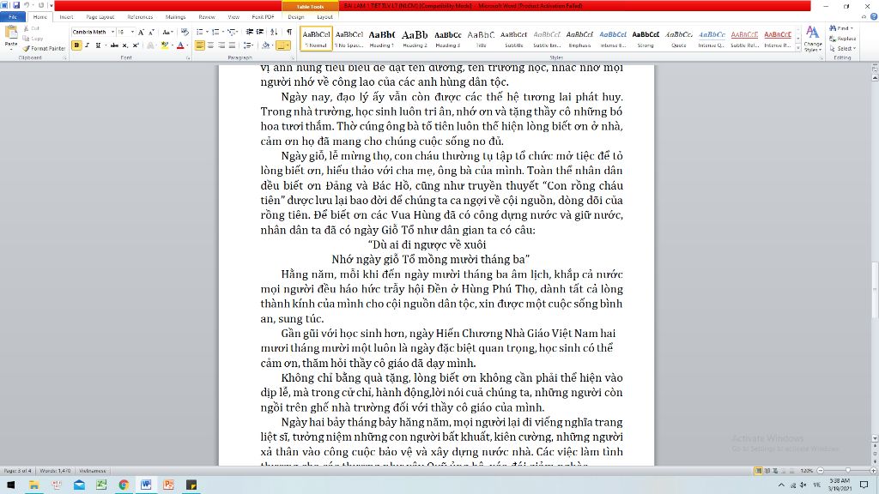Apply Subscript formatting

click(125, 45)
